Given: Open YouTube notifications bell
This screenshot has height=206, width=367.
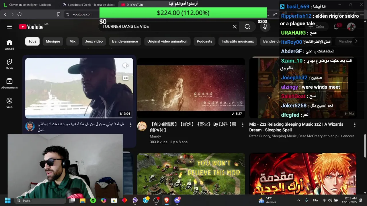Looking at the screenshot, I should click(x=336, y=27).
